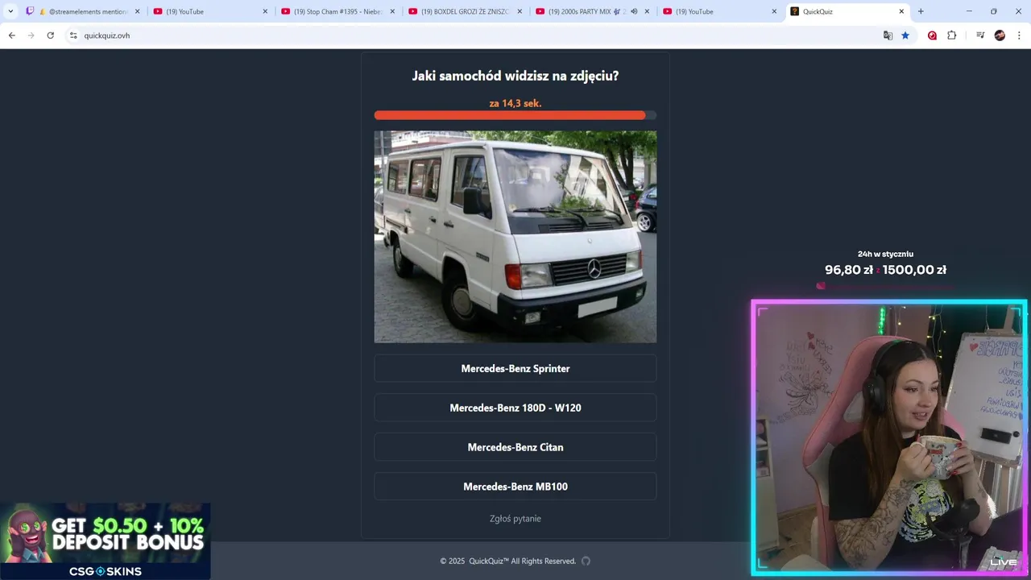Open the GitHub icon in the footer
1031x580 pixels.
pyautogui.click(x=586, y=561)
